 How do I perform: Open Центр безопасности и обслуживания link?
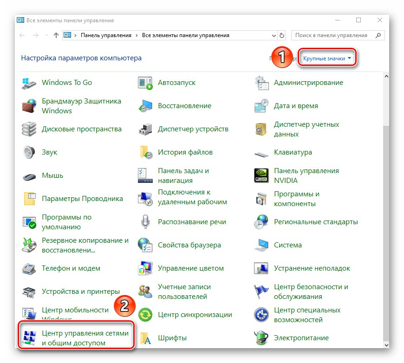click(x=311, y=292)
